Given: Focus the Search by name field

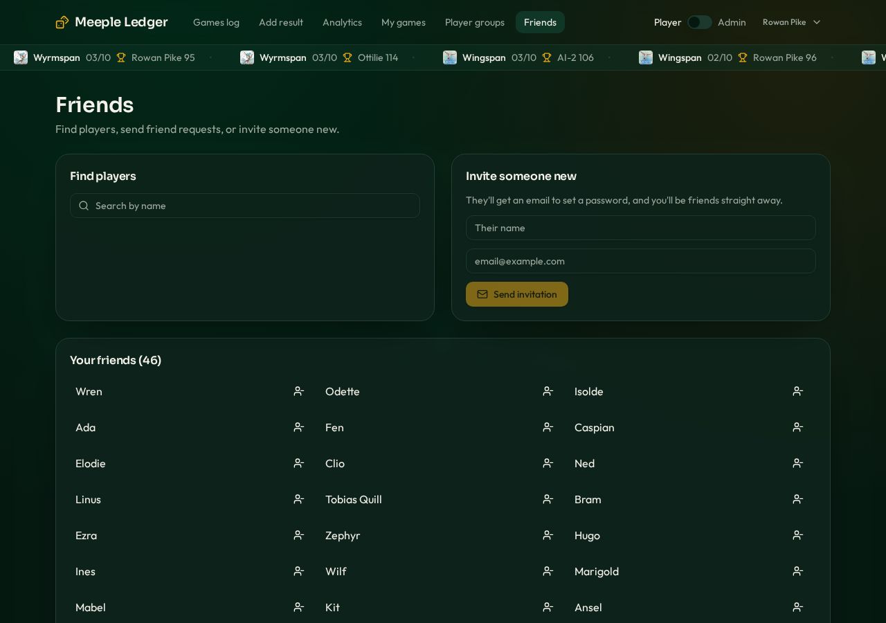Looking at the screenshot, I should tap(245, 206).
